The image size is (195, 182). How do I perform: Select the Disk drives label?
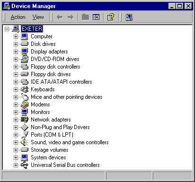click(43, 44)
